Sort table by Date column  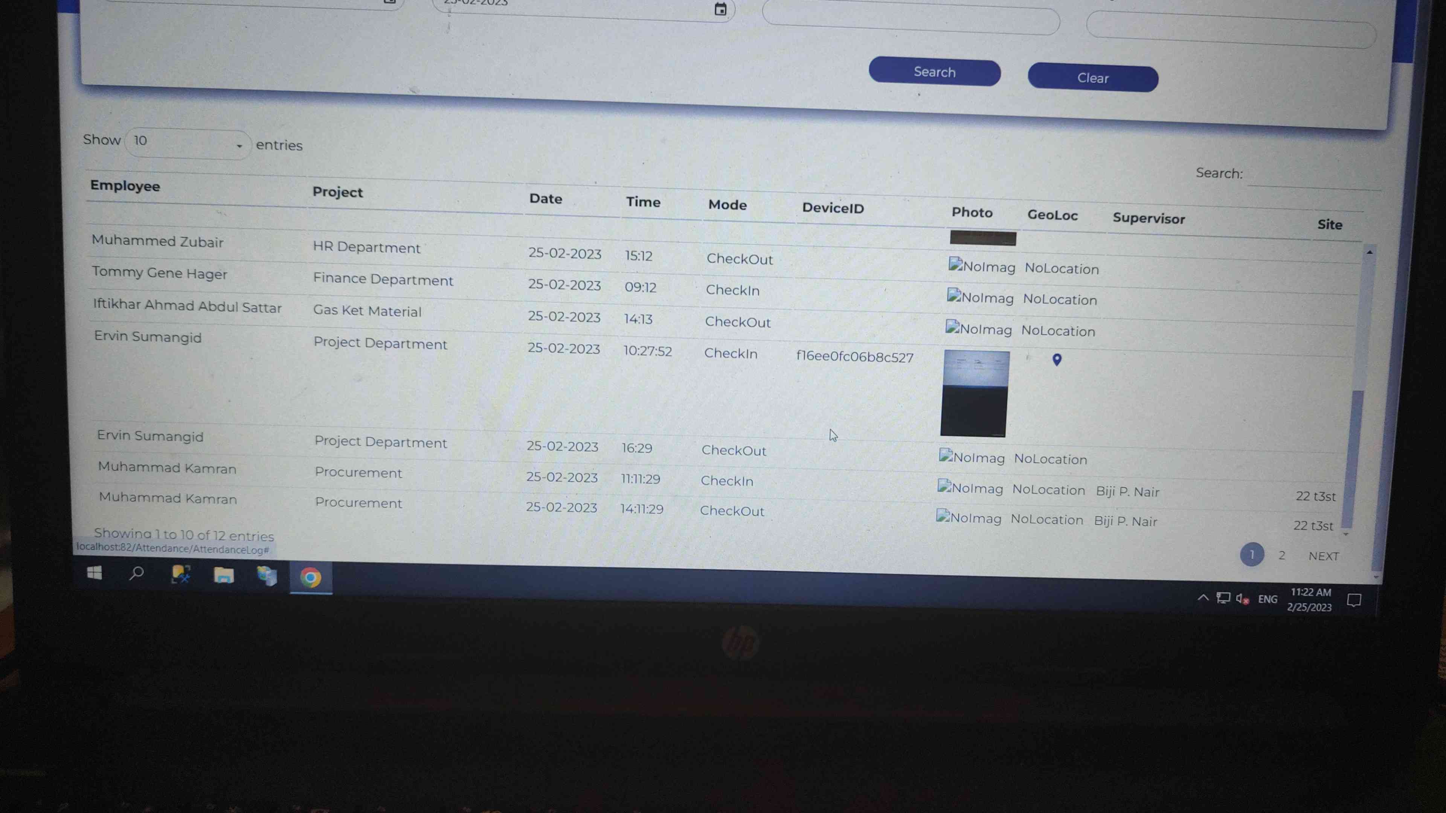pos(545,199)
